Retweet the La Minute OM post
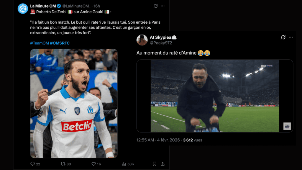 (x=63, y=164)
